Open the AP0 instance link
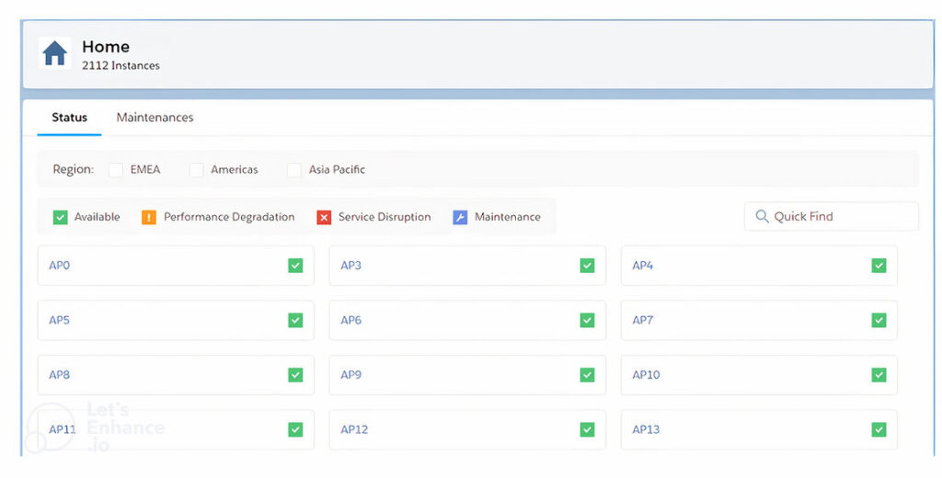The width and height of the screenshot is (942, 478). [60, 266]
